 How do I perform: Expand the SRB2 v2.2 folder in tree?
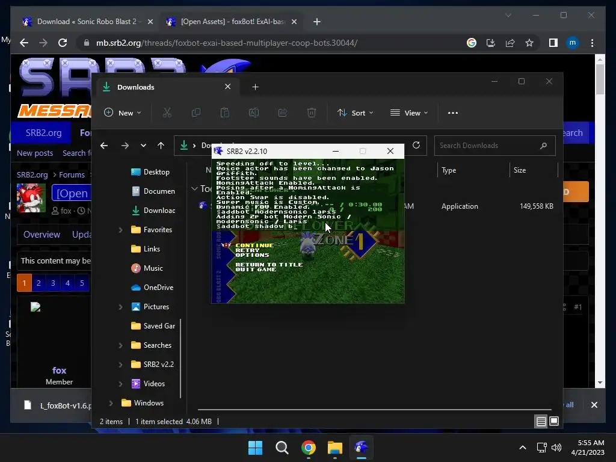120,365
